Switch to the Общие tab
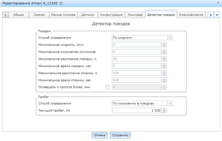The width and height of the screenshot is (222, 141). click(x=19, y=15)
